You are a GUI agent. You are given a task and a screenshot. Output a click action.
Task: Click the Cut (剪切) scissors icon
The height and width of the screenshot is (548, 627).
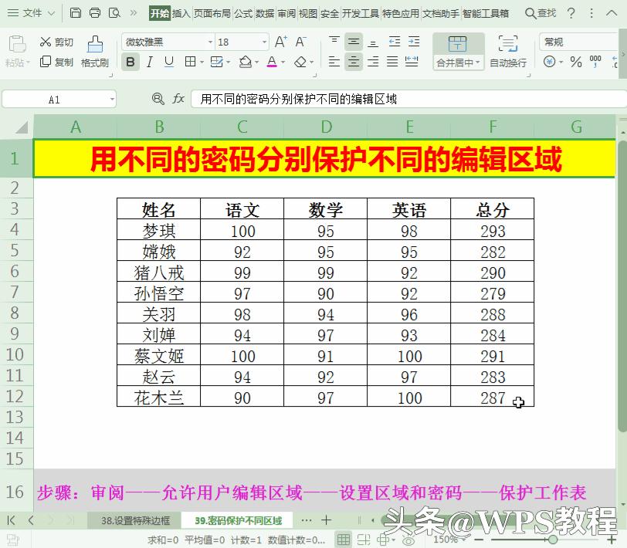[46, 42]
